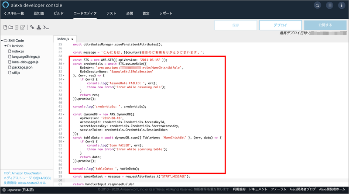Click console.log 'tableData: ' line
Screen dimensions: 349x194
pyautogui.click(x=106, y=169)
